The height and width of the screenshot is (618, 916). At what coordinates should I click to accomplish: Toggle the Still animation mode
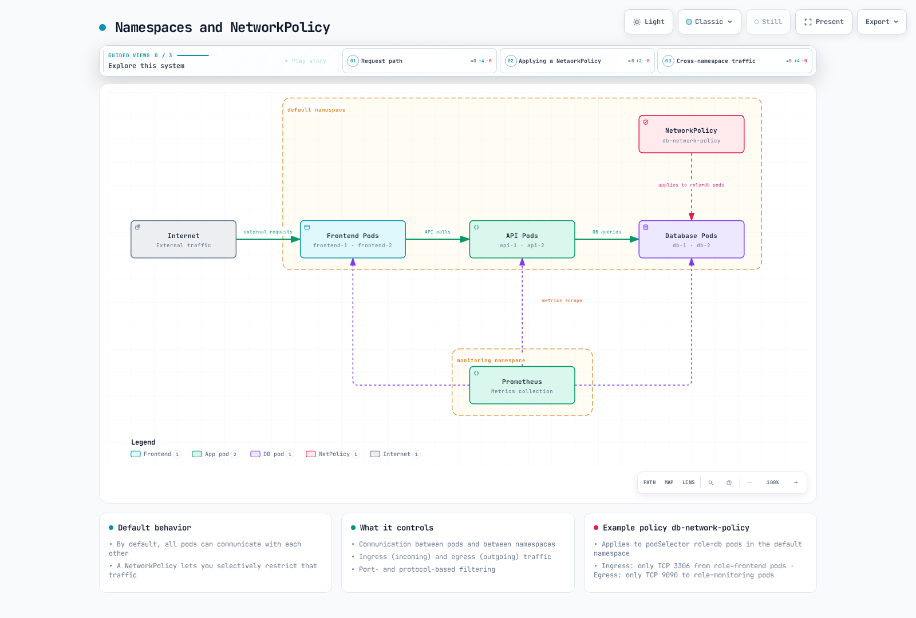pyautogui.click(x=768, y=22)
